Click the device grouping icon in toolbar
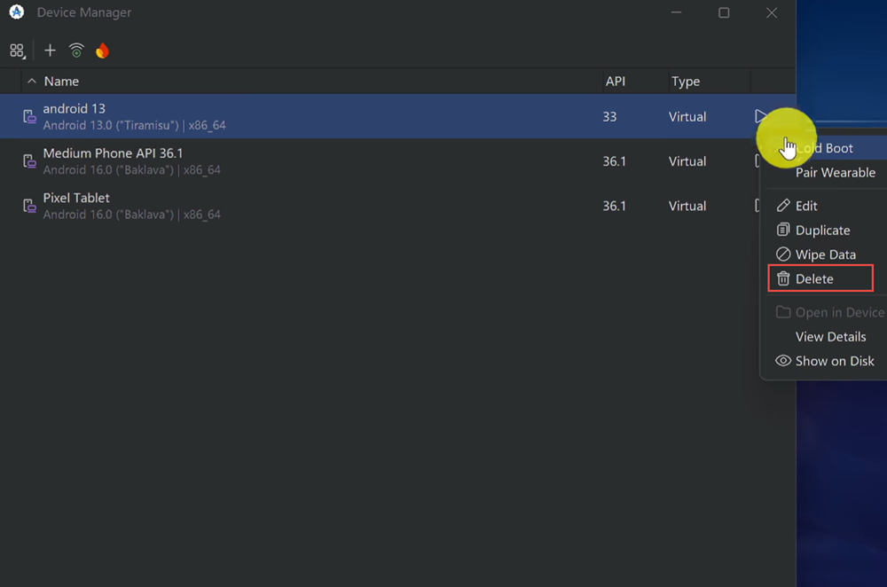Viewport: 887px width, 587px height. pyautogui.click(x=17, y=51)
